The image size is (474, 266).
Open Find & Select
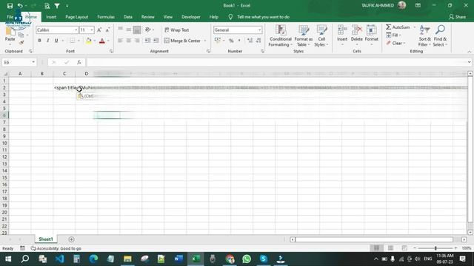tap(440, 36)
